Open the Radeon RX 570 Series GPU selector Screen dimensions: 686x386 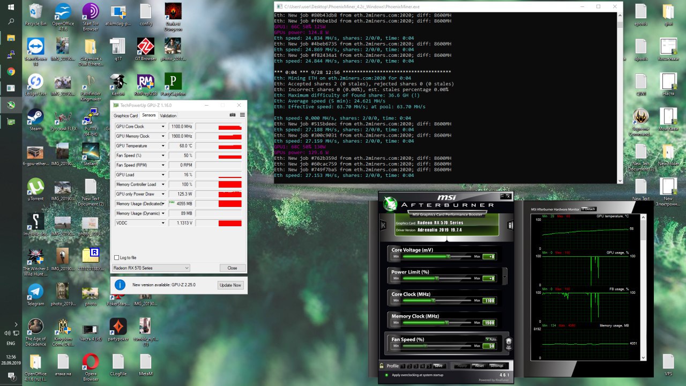(x=151, y=268)
